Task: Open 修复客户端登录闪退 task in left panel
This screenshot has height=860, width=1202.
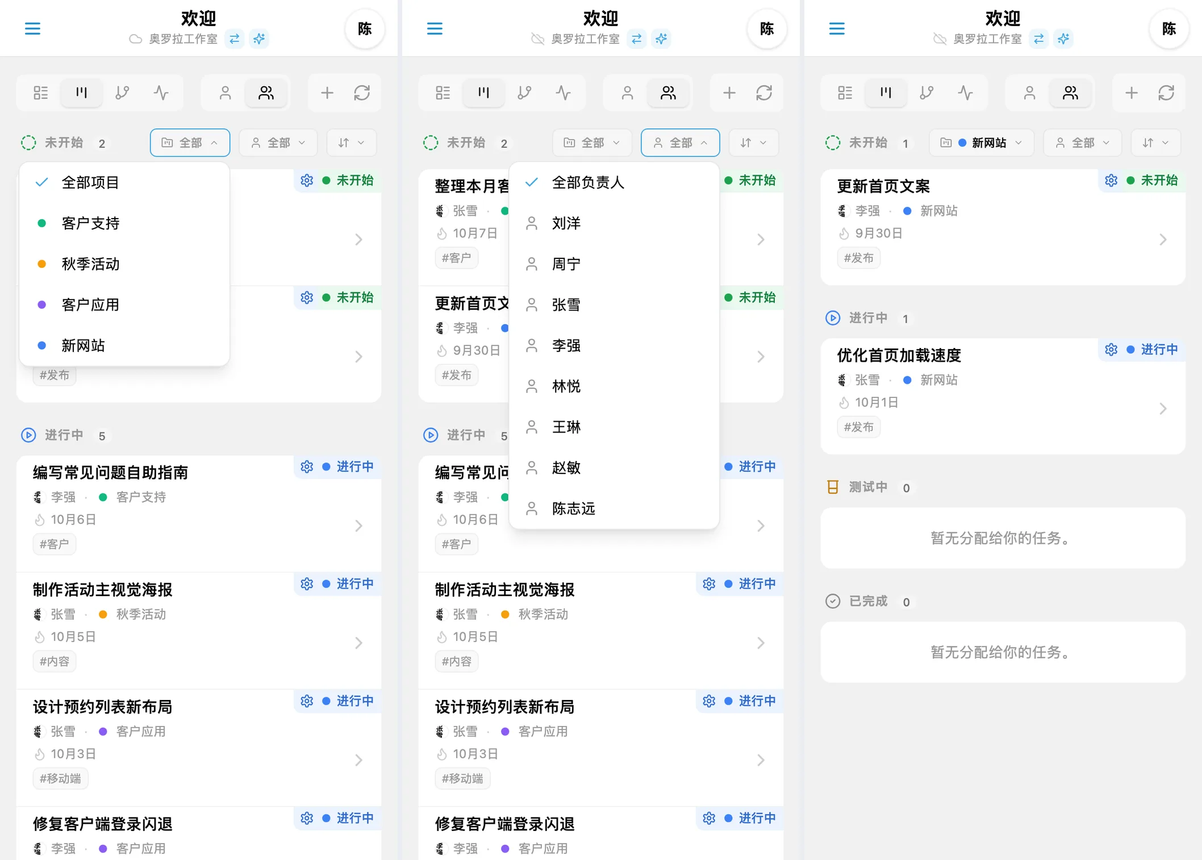Action: click(198, 833)
